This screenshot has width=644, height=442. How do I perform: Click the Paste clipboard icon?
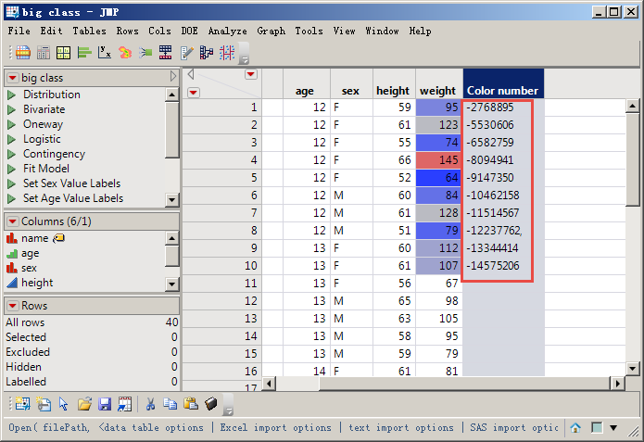pos(190,404)
